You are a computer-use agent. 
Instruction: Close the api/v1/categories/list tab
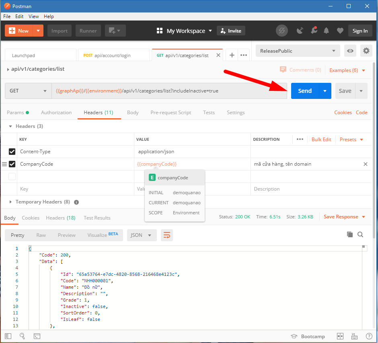click(218, 55)
